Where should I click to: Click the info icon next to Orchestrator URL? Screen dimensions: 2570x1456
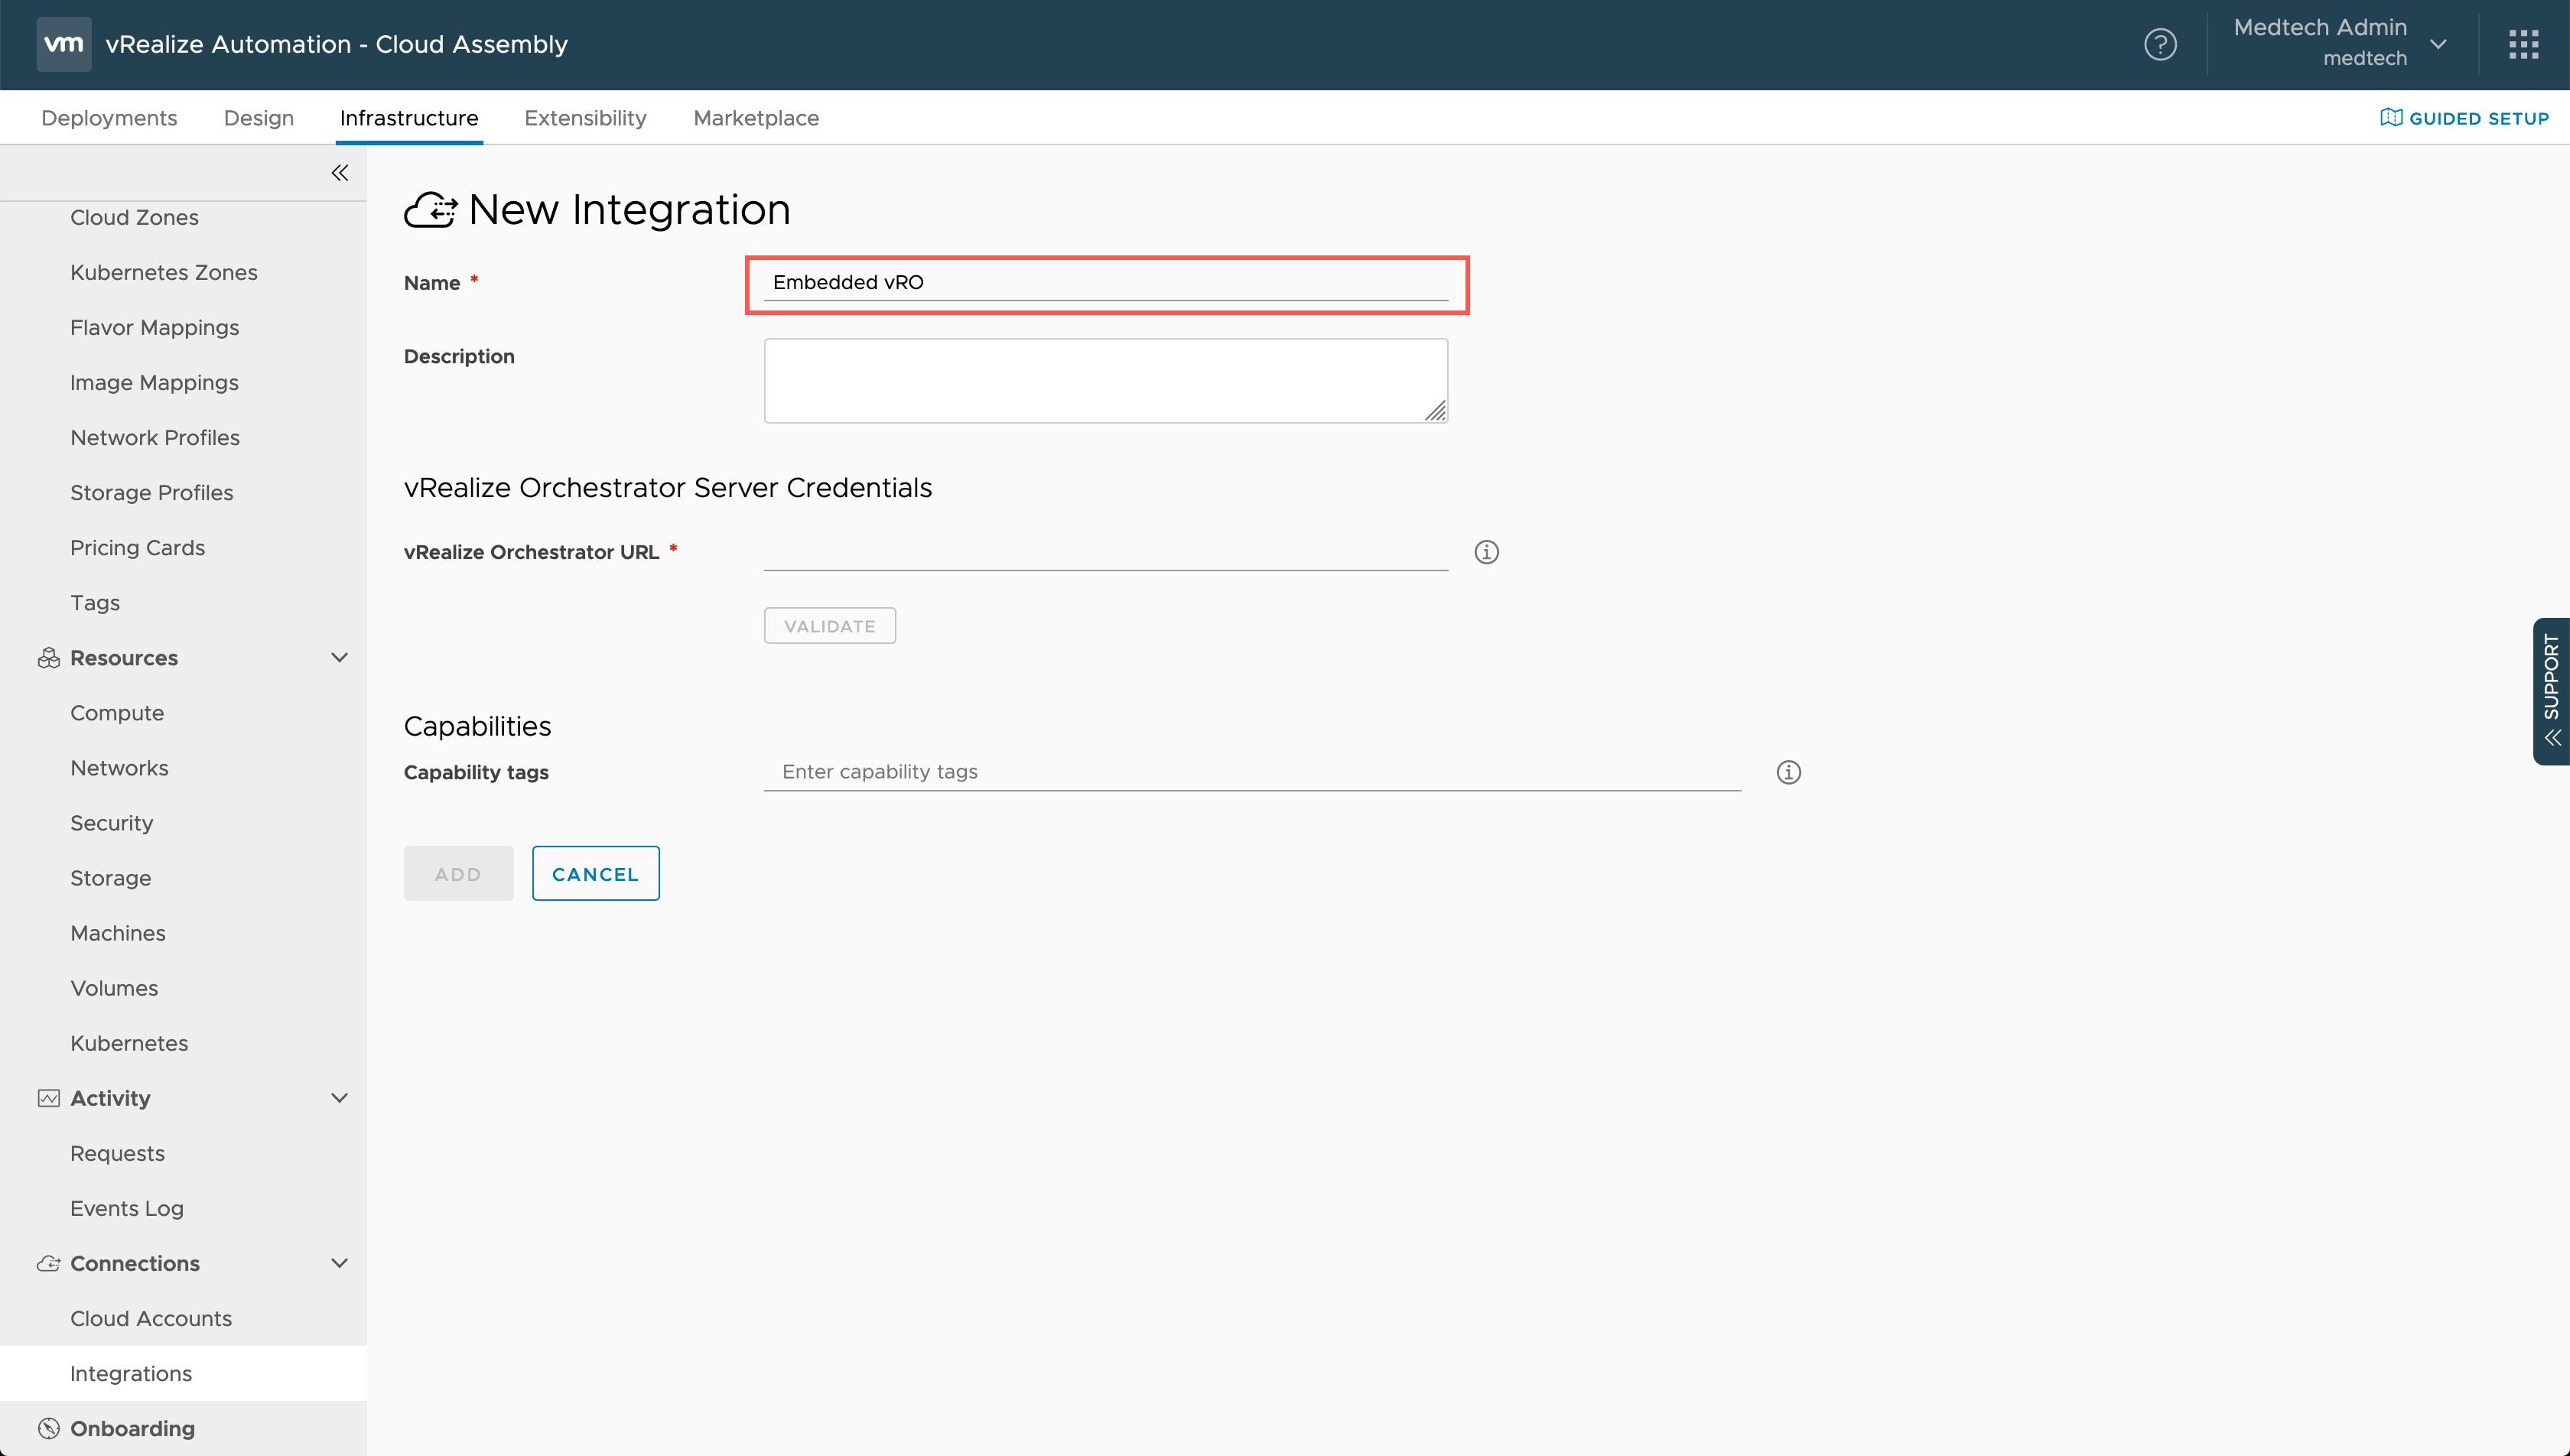pyautogui.click(x=1486, y=552)
